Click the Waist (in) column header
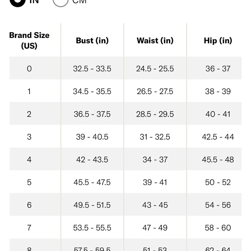Viewport: 251px width, 251px height. coord(155,41)
